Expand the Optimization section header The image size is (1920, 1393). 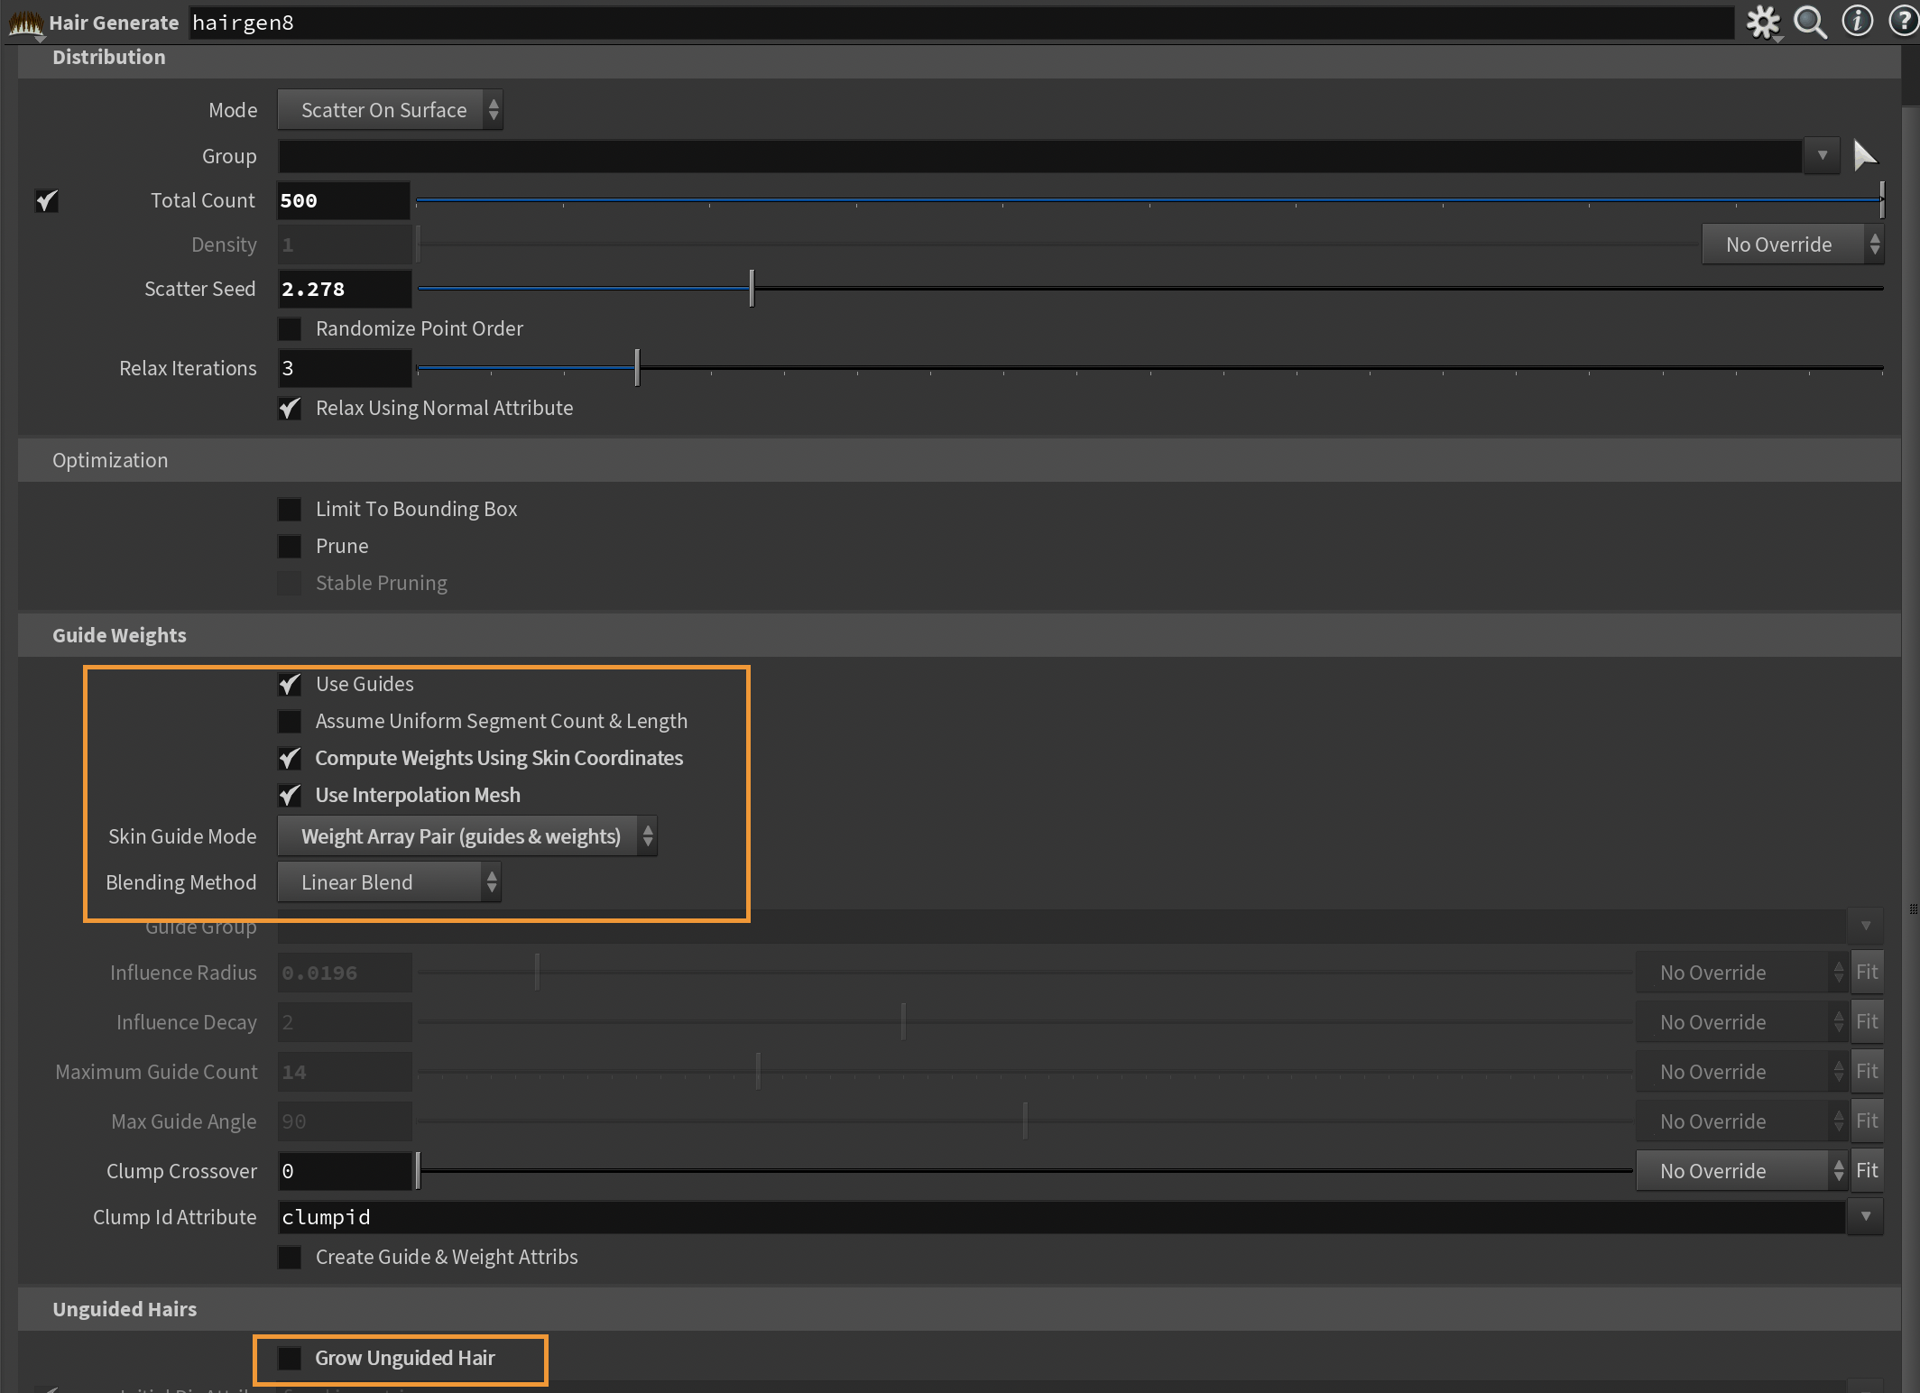pos(110,460)
